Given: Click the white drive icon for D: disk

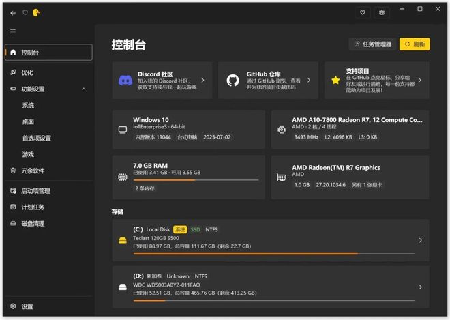Looking at the screenshot, I should pos(123,287).
